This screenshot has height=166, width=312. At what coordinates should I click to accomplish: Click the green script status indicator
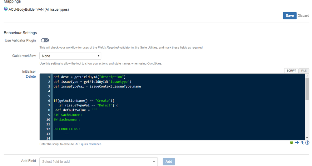tap(291, 142)
